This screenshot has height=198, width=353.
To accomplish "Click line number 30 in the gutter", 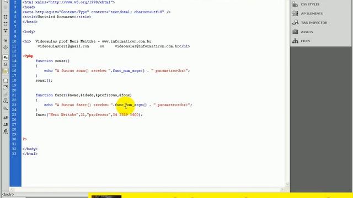I will 14,139.
